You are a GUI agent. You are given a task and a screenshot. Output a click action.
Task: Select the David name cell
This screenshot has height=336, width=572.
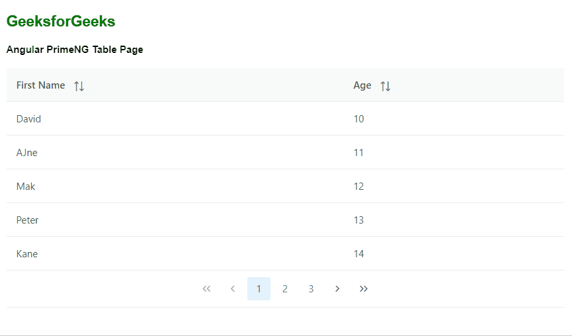pyautogui.click(x=29, y=119)
